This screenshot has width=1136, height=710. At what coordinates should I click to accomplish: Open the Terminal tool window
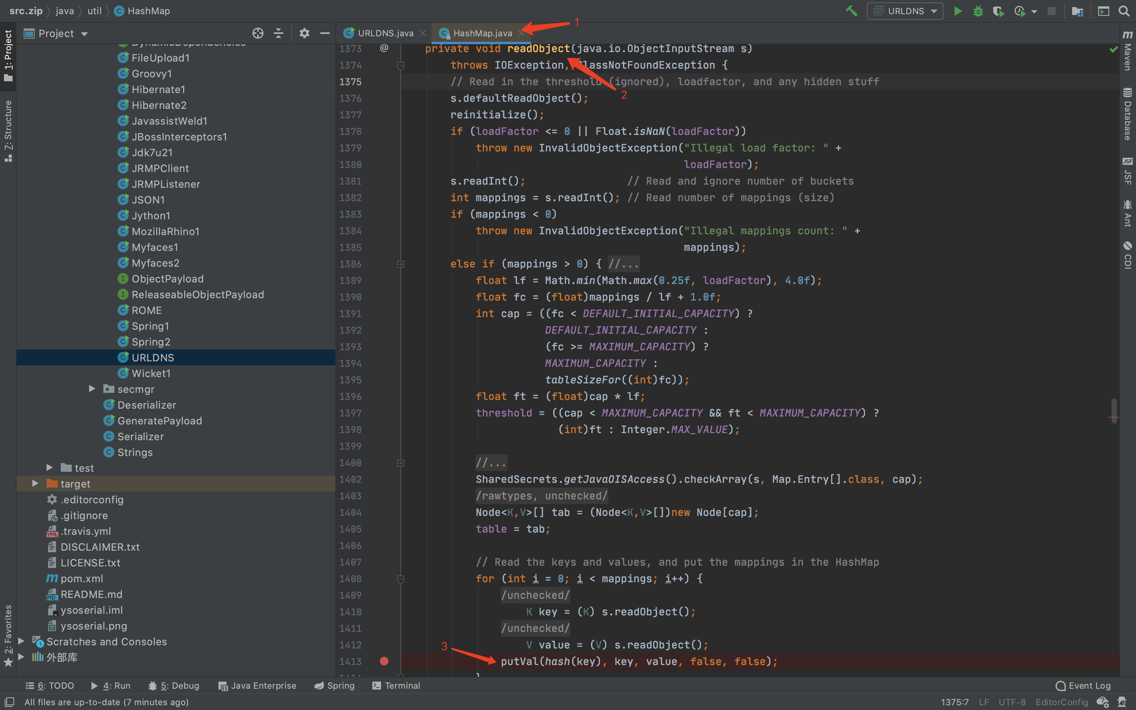(396, 686)
